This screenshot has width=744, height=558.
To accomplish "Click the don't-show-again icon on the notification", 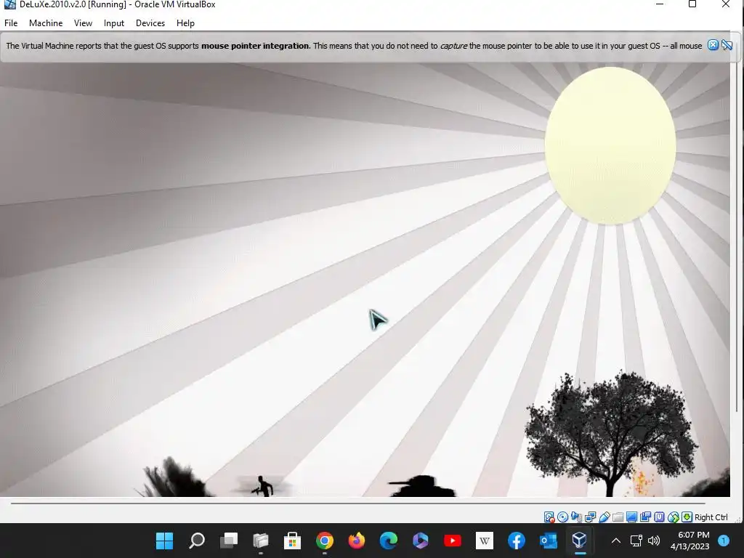I will click(x=727, y=45).
